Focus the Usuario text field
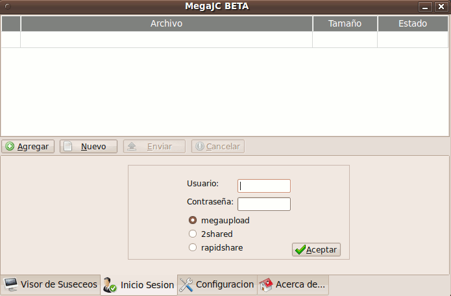Viewport: 451px width, 296px height. coord(264,186)
